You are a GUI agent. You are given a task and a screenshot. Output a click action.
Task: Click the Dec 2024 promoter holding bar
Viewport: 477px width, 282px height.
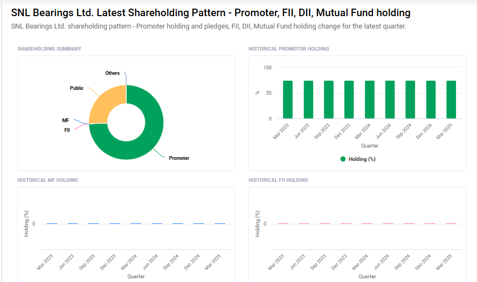pos(431,100)
